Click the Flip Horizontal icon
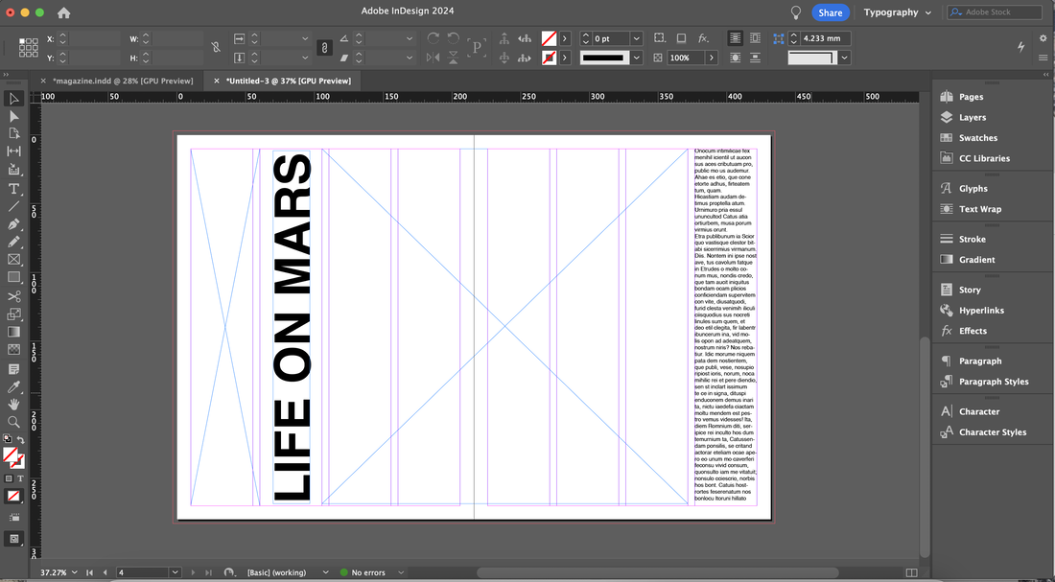Image resolution: width=1055 pixels, height=582 pixels. [x=434, y=58]
